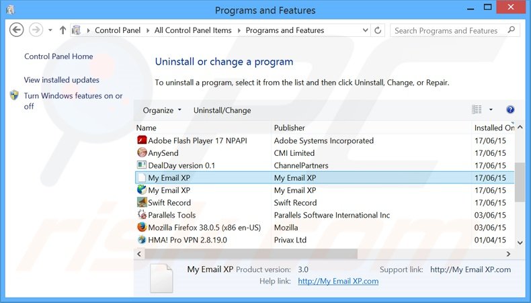
Task: Select the HMA! Pro VPN icon
Action: (x=142, y=240)
